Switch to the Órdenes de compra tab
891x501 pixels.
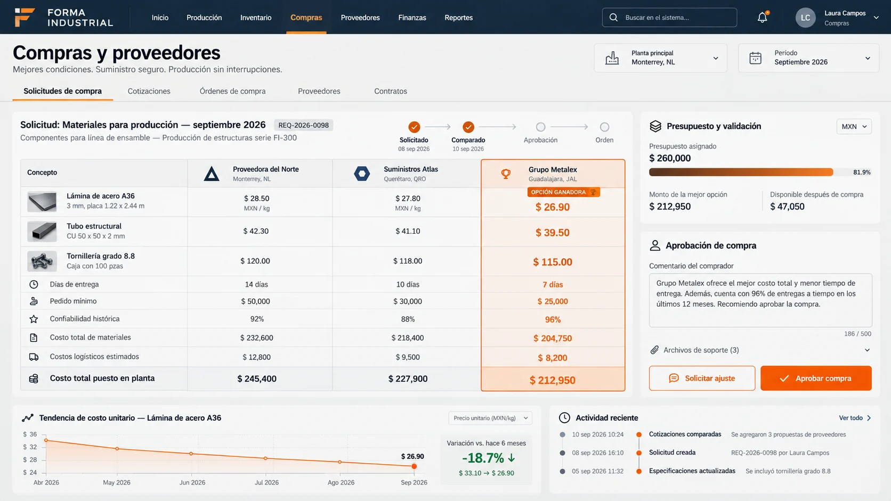coord(232,91)
